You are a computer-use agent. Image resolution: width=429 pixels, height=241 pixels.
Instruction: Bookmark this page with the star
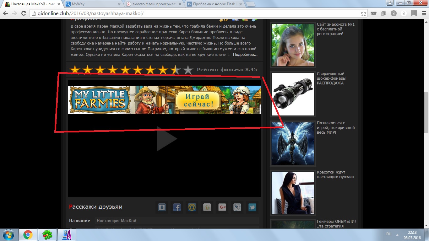363,13
